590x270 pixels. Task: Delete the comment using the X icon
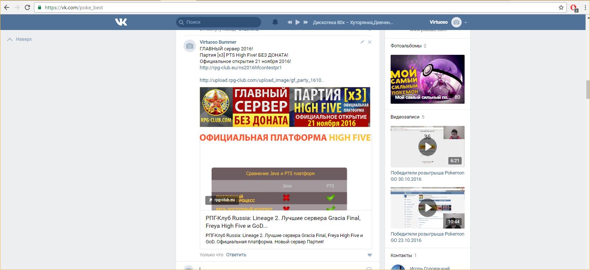point(370,42)
